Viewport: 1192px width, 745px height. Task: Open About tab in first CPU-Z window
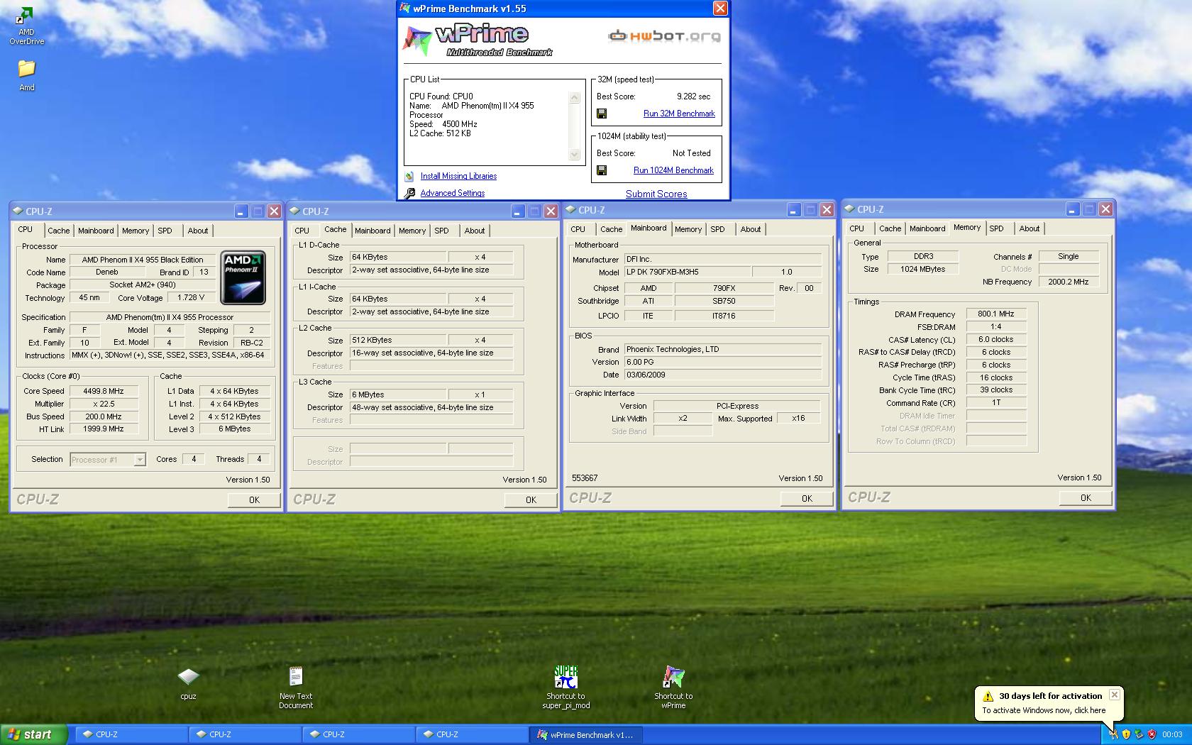point(198,231)
